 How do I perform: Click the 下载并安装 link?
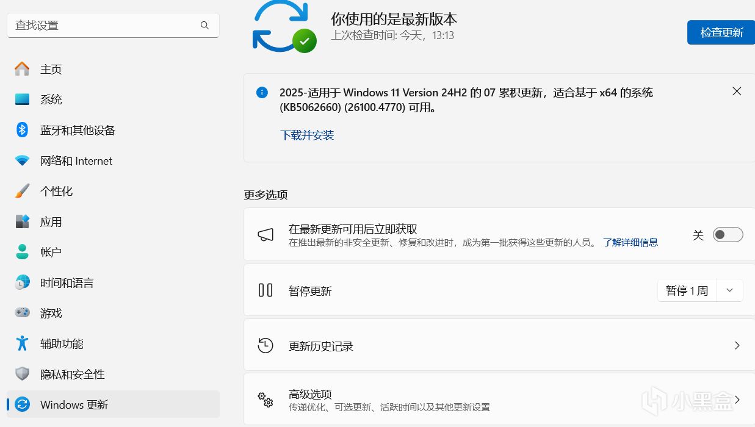tap(307, 135)
